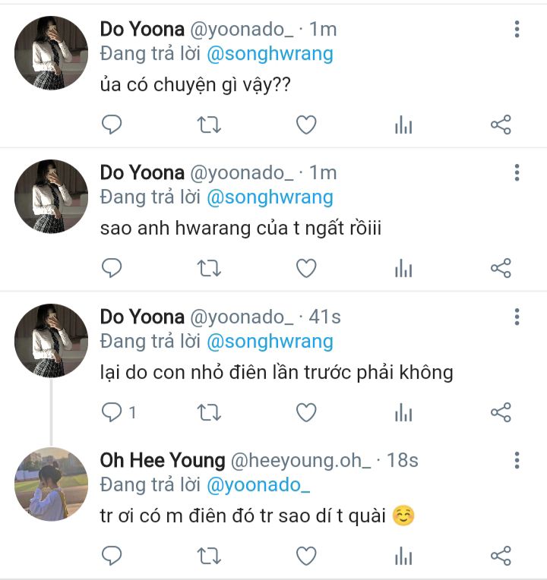Reply to the "lại do con nhỏ điên" tweet
This screenshot has height=580, width=547.
coord(113,413)
